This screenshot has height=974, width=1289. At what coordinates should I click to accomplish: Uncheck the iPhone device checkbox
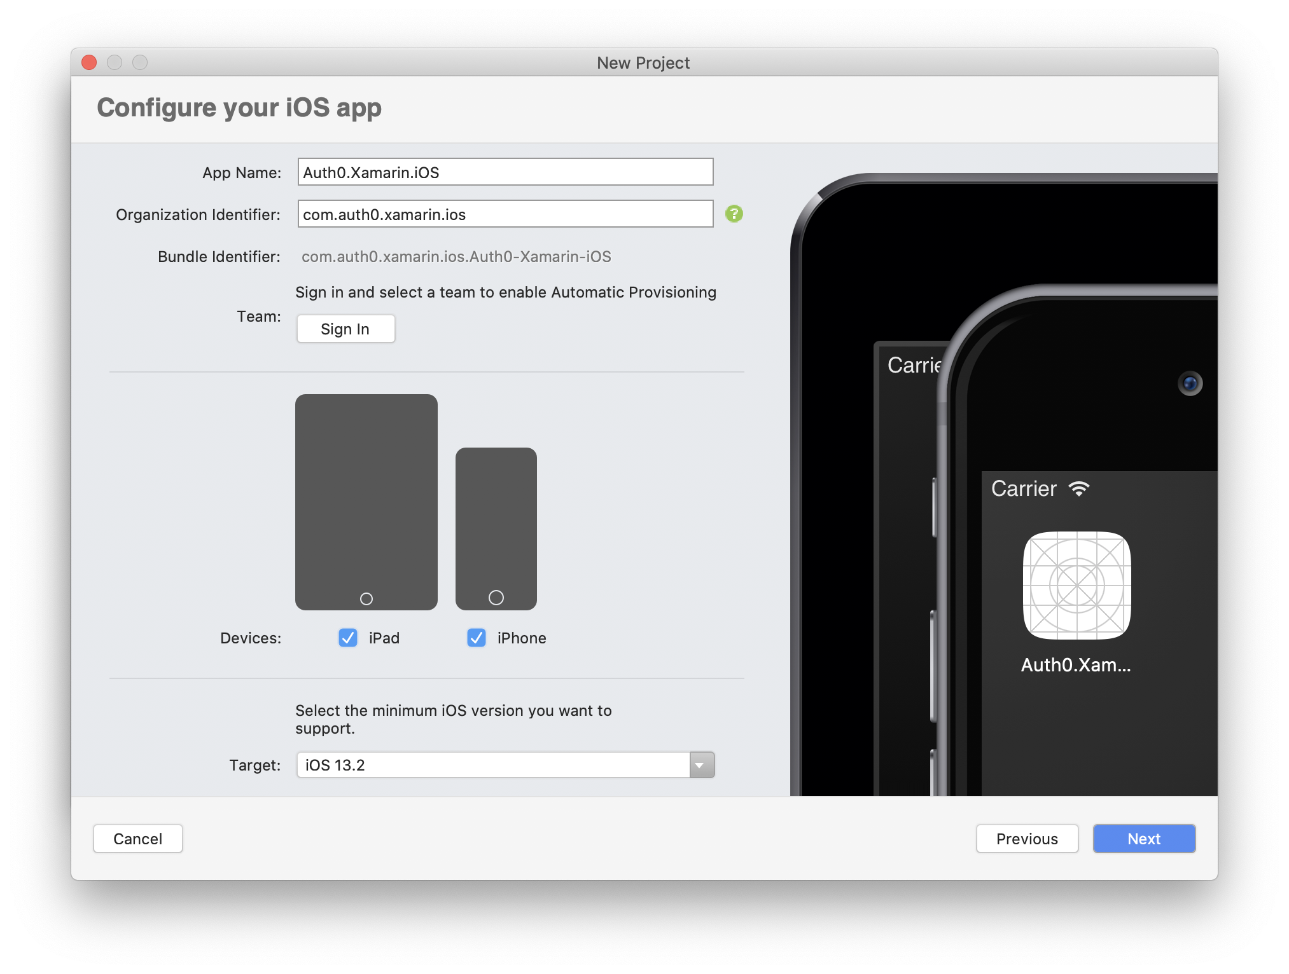click(477, 638)
